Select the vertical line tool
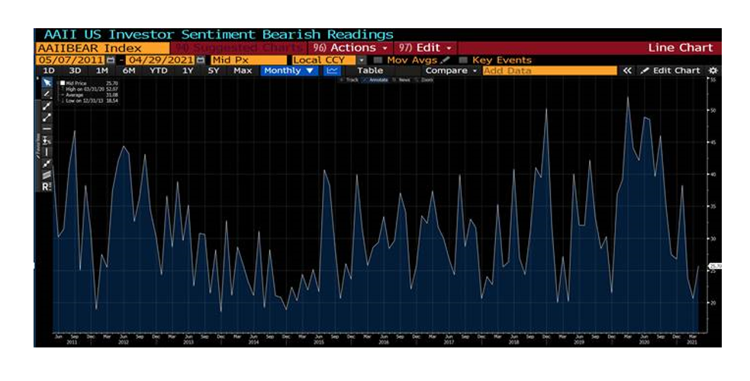Image resolution: width=750 pixels, height=381 pixels. (47, 152)
